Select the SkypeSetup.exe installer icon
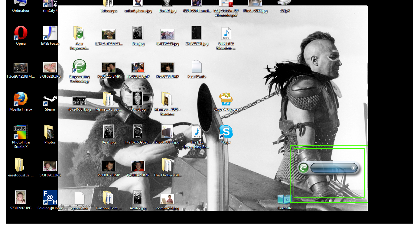413x232 pixels. pos(226,99)
